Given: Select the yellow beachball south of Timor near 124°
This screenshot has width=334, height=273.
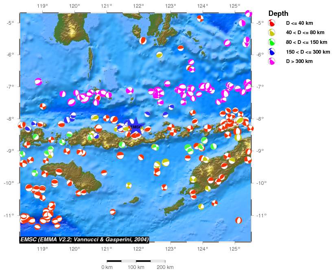Looking at the screenshot, I should 201,207.
